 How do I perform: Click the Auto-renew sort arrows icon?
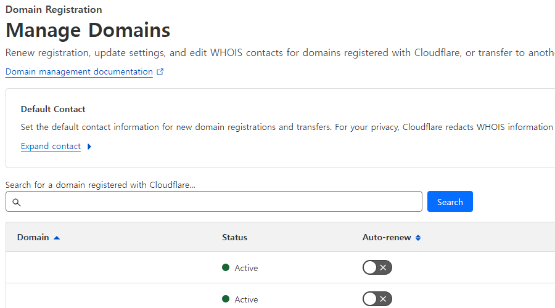[418, 238]
